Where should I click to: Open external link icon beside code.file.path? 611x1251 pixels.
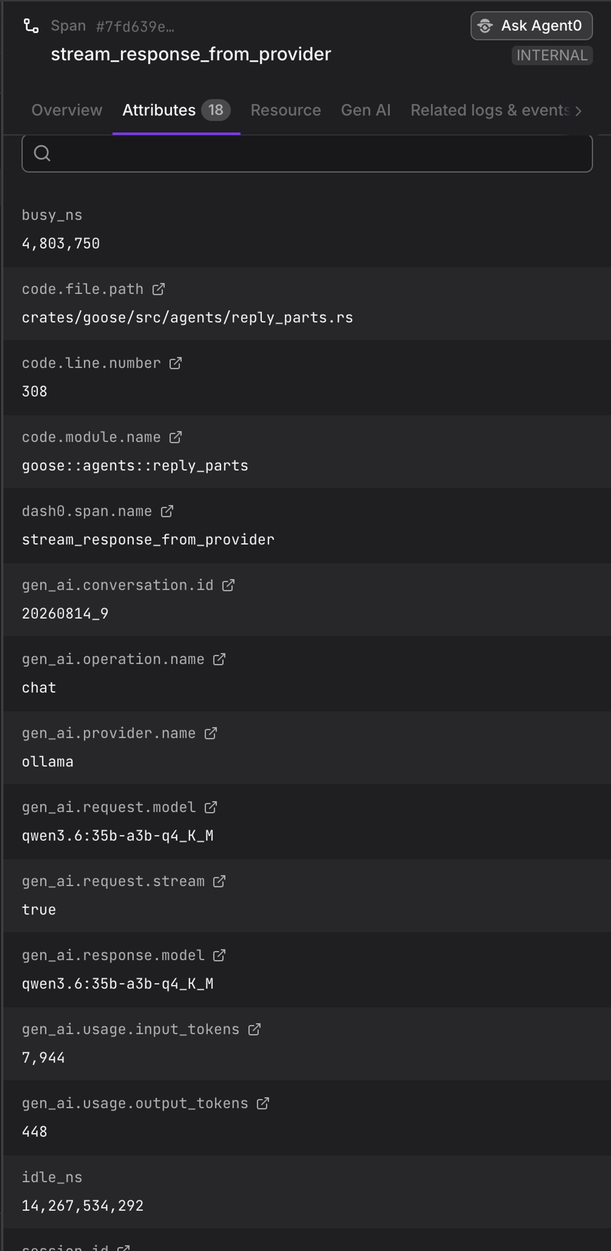158,289
